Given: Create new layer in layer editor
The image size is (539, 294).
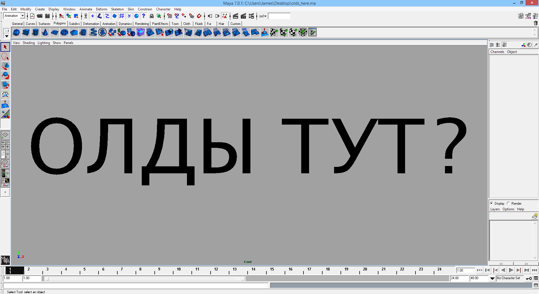Looking at the screenshot, I should click(x=534, y=216).
